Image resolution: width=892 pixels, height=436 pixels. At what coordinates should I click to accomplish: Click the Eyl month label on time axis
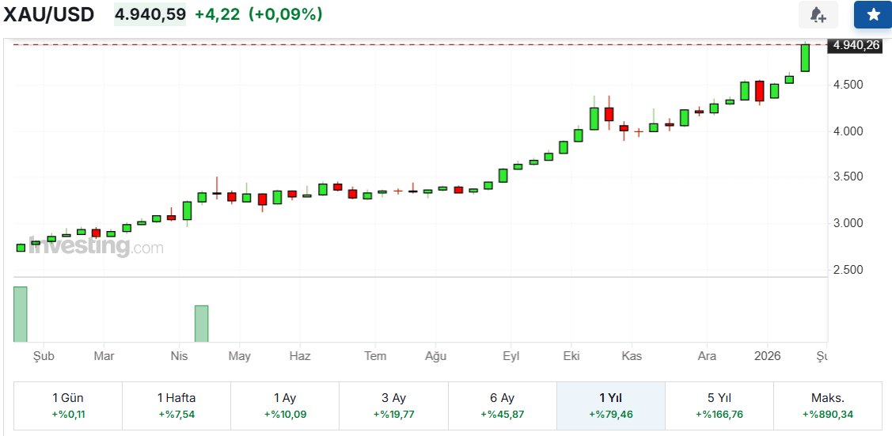click(511, 356)
